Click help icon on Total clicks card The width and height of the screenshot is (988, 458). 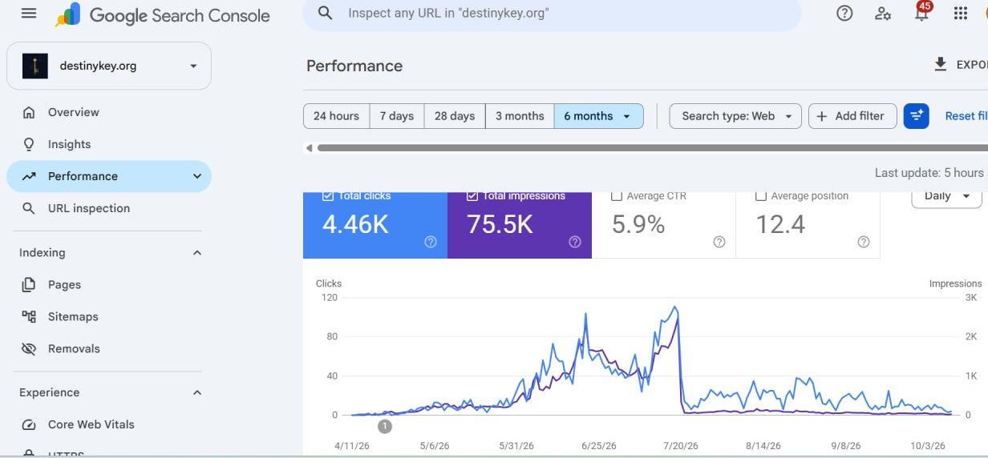click(431, 242)
